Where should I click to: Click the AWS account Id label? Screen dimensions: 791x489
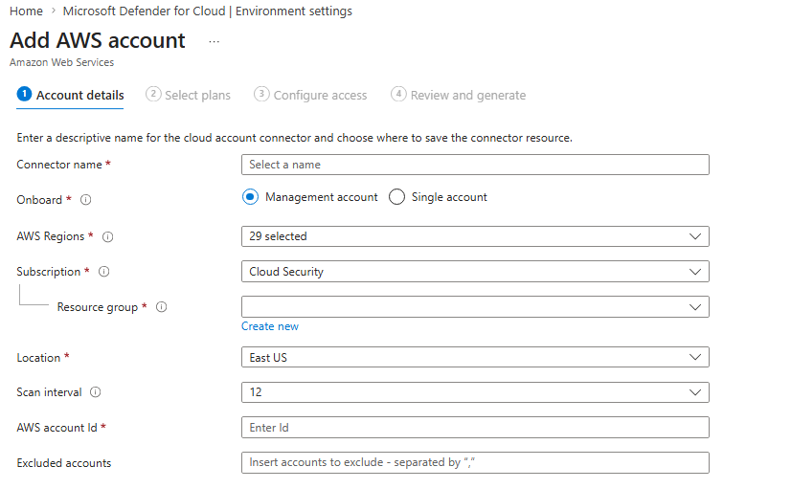57,428
